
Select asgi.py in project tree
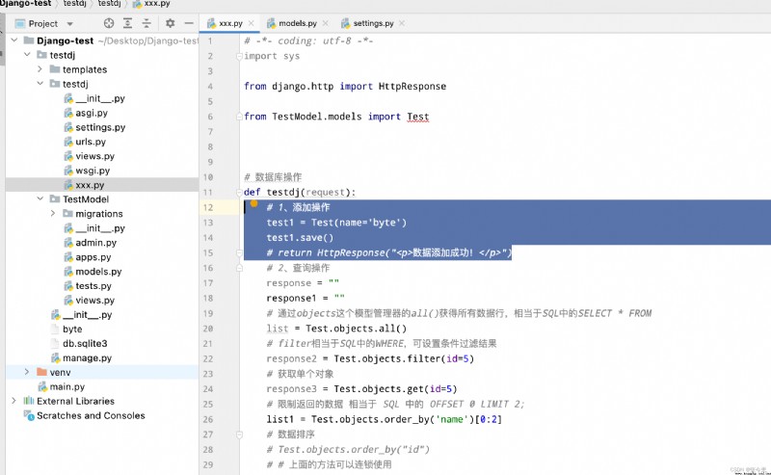coord(92,113)
